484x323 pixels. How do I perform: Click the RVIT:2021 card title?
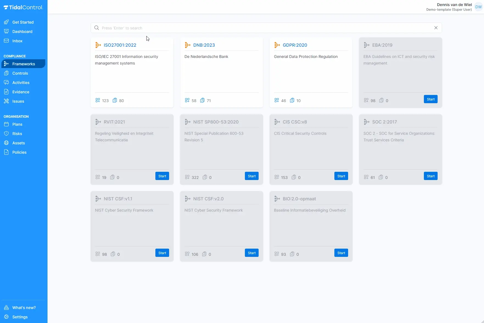coord(114,122)
